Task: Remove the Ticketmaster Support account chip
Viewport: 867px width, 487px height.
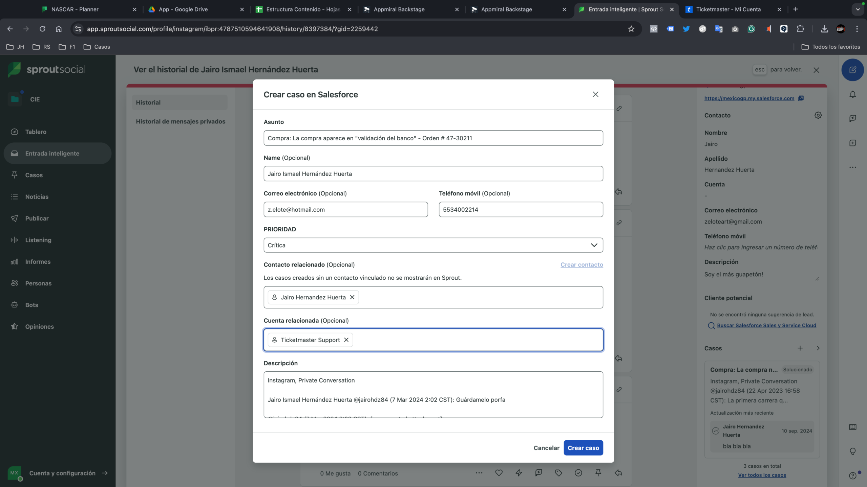Action: pos(346,340)
